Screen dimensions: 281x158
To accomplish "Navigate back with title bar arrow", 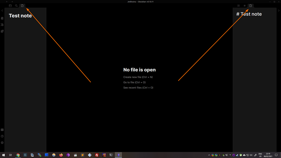I will pyautogui.click(x=7, y=2).
